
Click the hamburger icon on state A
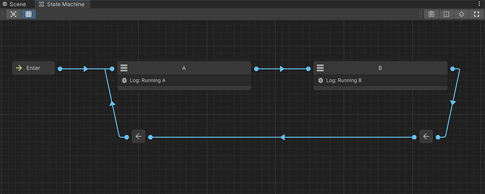point(124,68)
